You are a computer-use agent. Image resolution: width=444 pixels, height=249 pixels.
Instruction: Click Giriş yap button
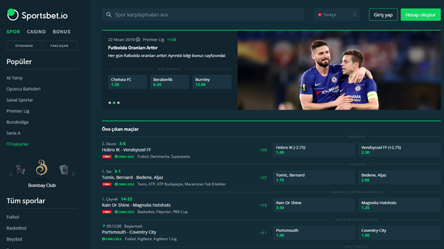click(x=383, y=14)
